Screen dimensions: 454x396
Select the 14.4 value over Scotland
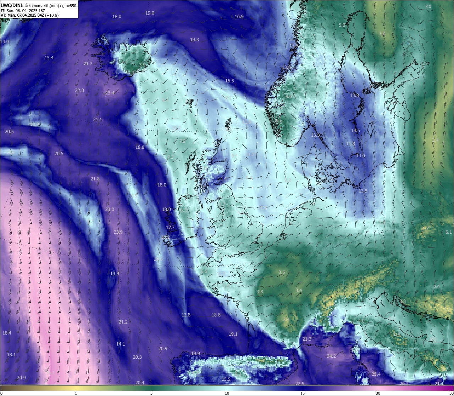[222, 179]
